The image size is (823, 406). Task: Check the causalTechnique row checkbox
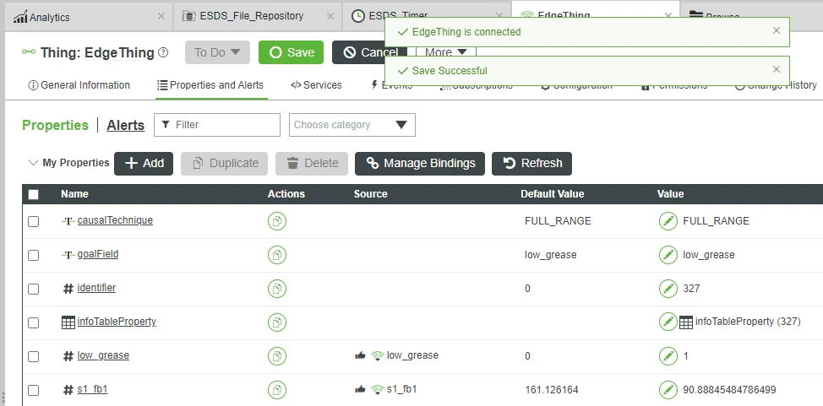[x=33, y=221]
